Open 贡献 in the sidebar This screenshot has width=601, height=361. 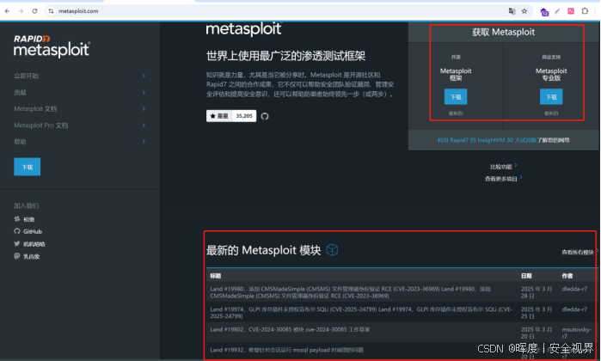click(x=20, y=92)
